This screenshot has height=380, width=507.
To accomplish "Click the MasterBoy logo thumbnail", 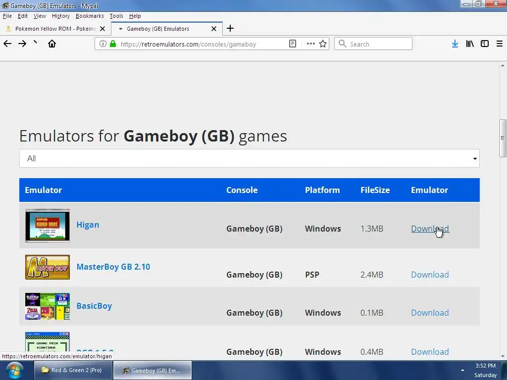I will coord(48,267).
